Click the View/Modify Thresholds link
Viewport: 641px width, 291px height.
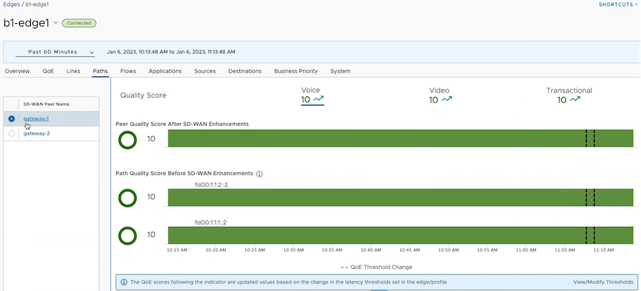[602, 282]
